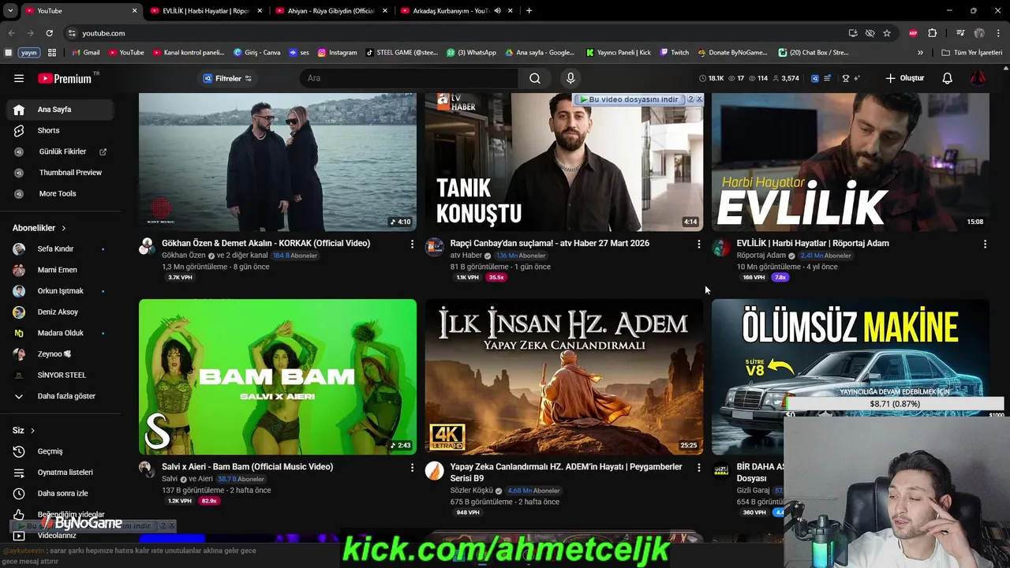The image size is (1010, 568).
Task: Expand Daha fazla göster subscriptions
Action: click(62, 396)
